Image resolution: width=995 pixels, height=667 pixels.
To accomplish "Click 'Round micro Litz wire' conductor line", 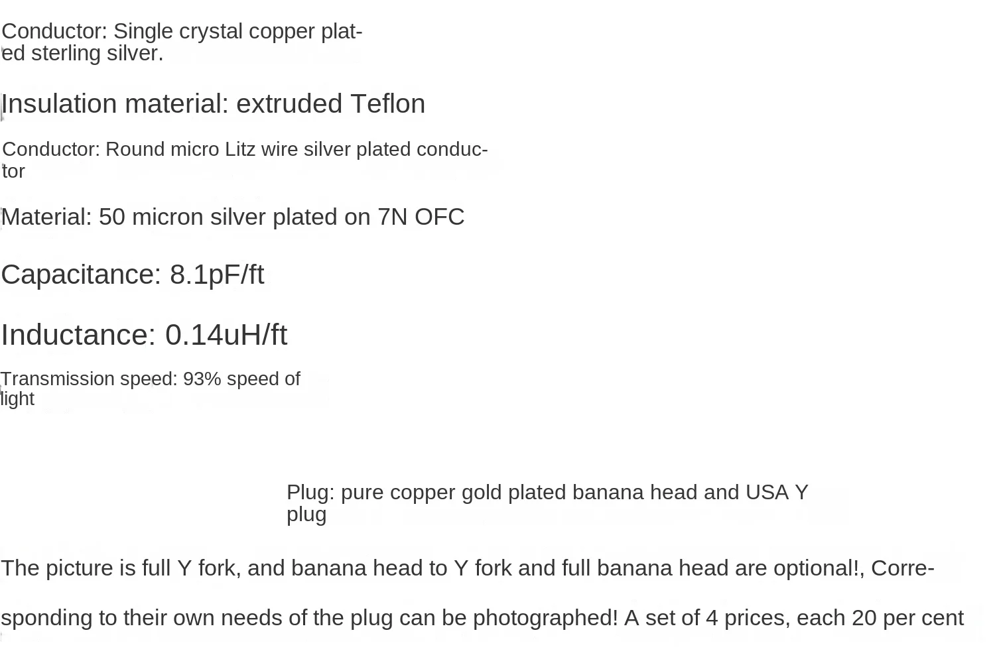I will [x=245, y=149].
